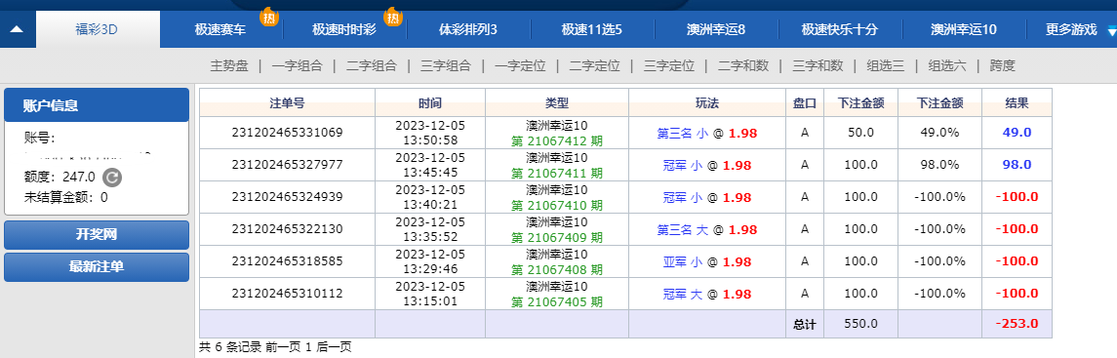Switch to the 澳洲幸运10 tab
1117x358 pixels.
click(964, 30)
